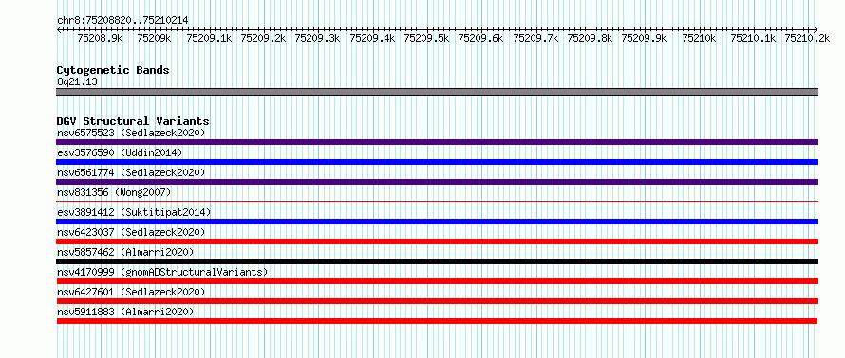Click the 75209.5k ruler position

pyautogui.click(x=427, y=38)
